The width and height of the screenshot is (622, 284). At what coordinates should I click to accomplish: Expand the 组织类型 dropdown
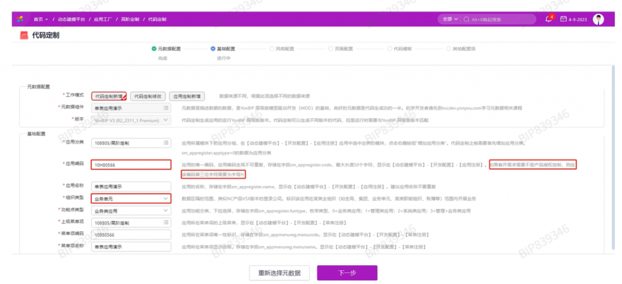[x=166, y=198]
